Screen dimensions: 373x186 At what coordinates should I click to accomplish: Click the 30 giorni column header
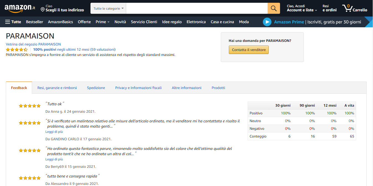pyautogui.click(x=283, y=106)
